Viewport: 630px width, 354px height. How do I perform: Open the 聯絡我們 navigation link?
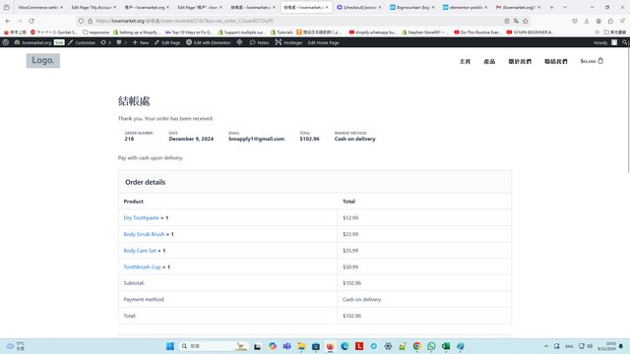coord(556,61)
